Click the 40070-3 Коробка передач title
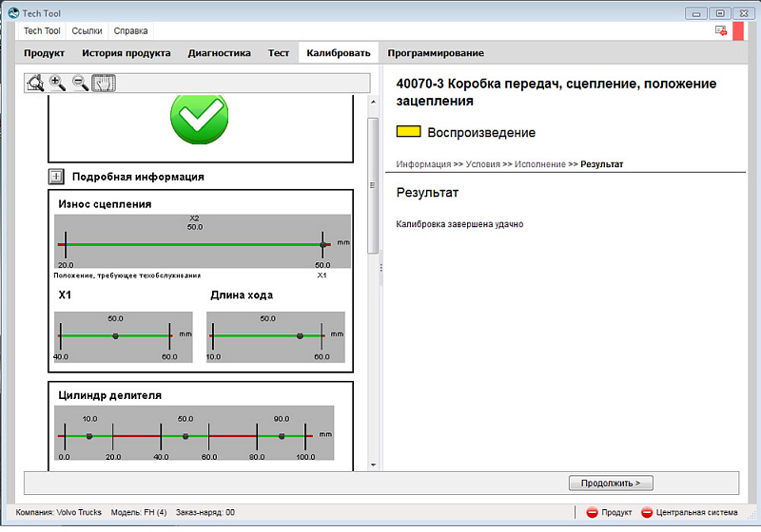 point(556,92)
